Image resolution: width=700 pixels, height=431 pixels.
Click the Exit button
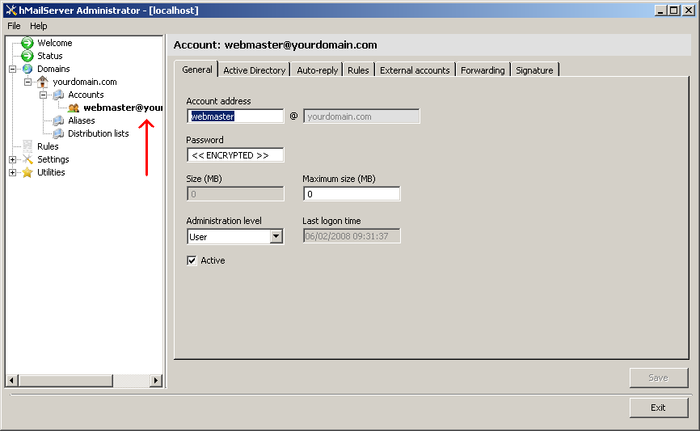click(x=659, y=408)
